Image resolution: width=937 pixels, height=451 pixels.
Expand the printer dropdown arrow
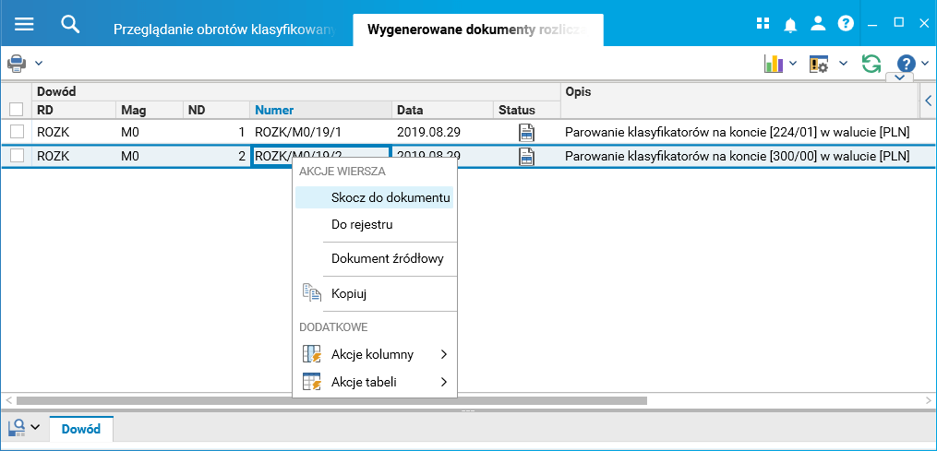[x=39, y=64]
